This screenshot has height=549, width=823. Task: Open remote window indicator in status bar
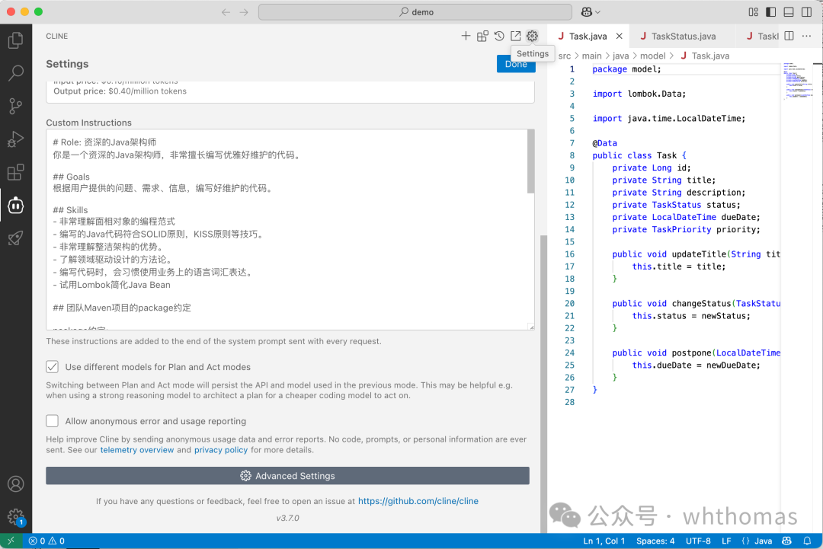[11, 541]
